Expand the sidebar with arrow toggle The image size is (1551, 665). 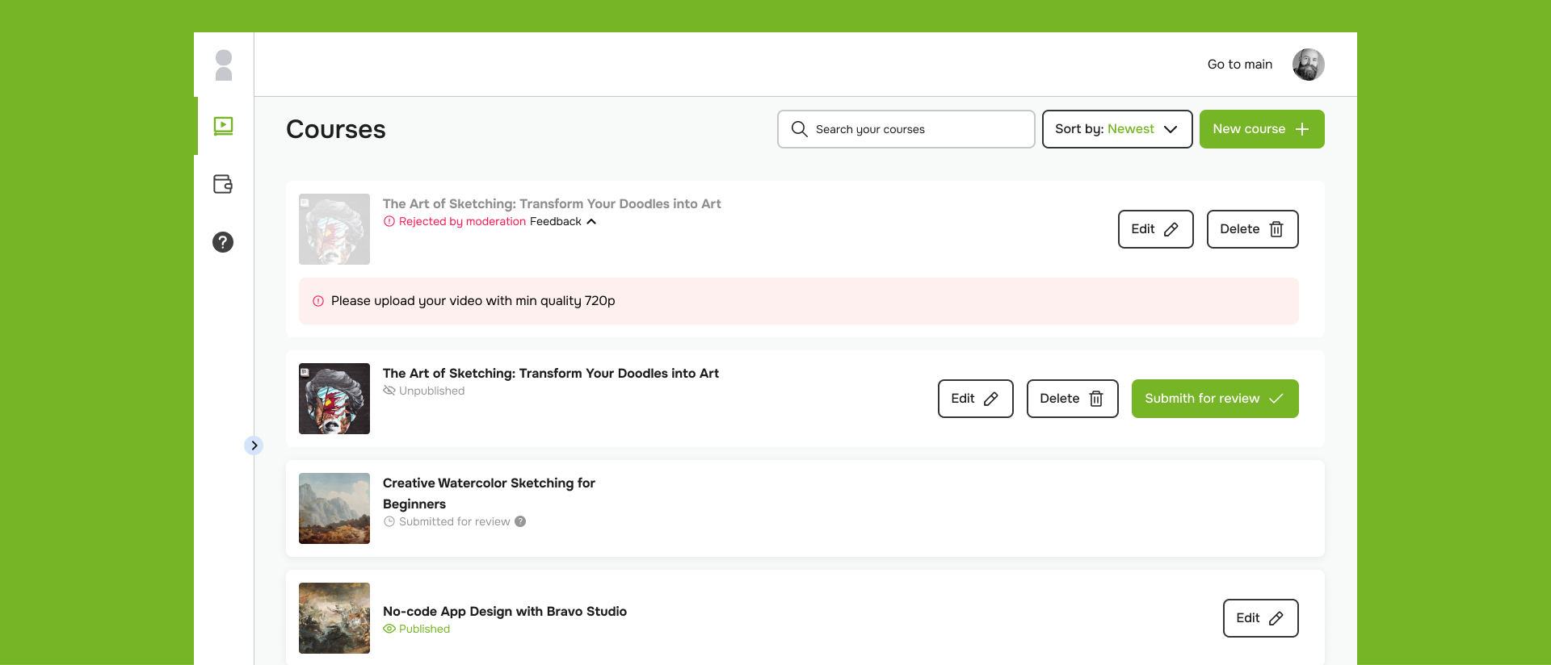254,445
